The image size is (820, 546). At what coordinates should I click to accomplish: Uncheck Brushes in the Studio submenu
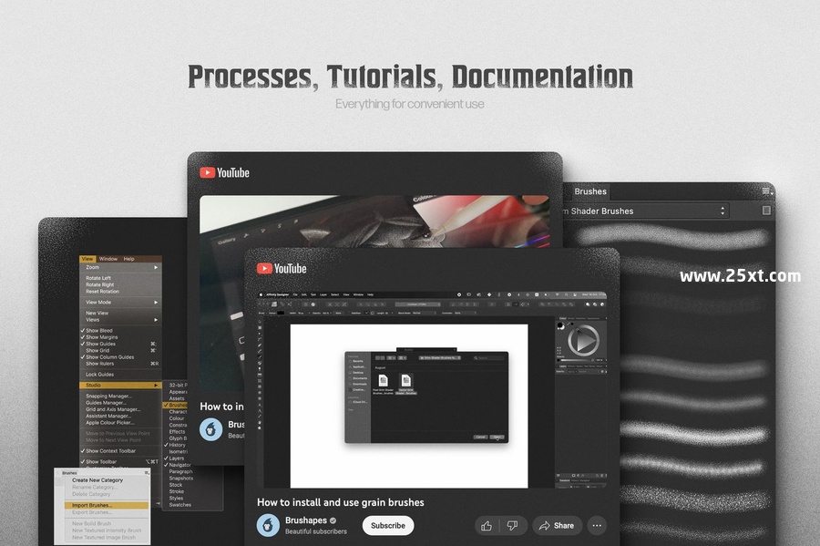point(175,405)
